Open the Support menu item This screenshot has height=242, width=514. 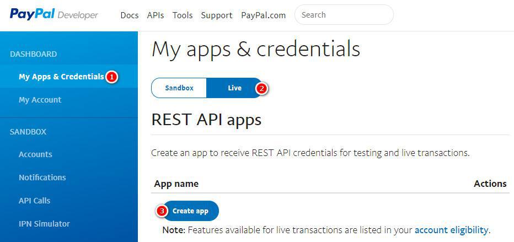coord(217,15)
